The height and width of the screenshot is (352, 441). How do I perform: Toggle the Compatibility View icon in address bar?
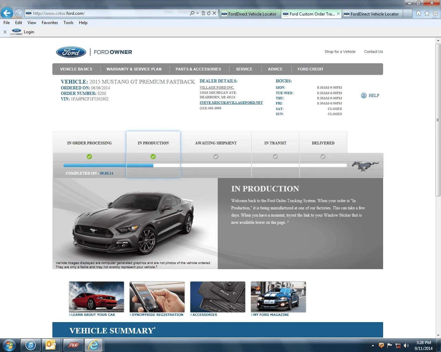coord(203,13)
